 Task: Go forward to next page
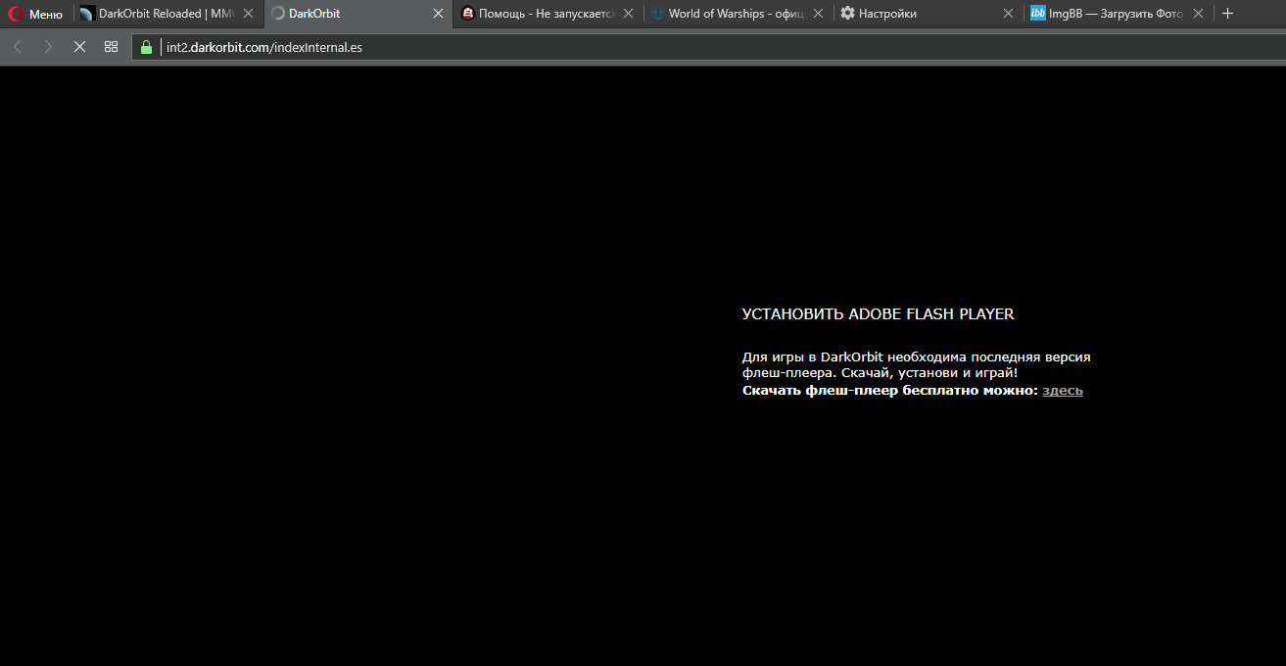(x=48, y=47)
